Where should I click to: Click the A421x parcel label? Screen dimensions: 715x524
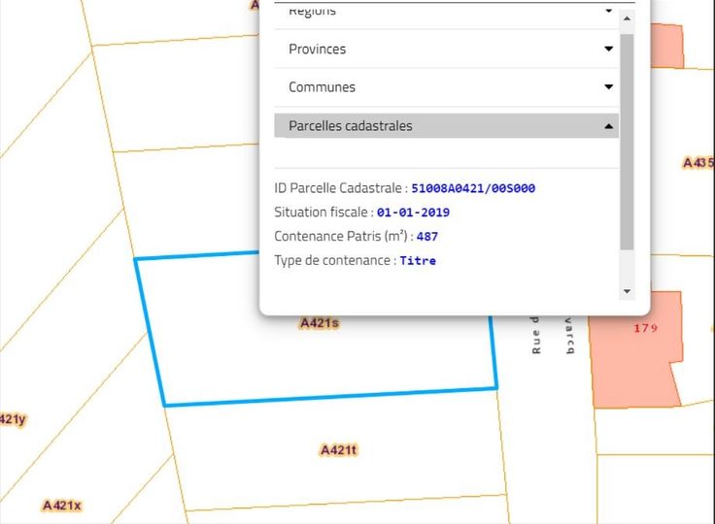click(x=62, y=506)
